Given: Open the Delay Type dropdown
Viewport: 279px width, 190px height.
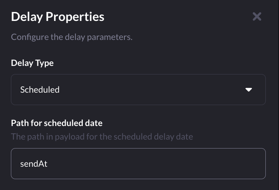Looking at the screenshot, I should (x=138, y=90).
